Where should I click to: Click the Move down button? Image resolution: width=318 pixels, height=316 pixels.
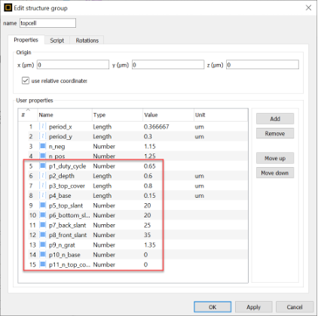coord(275,173)
